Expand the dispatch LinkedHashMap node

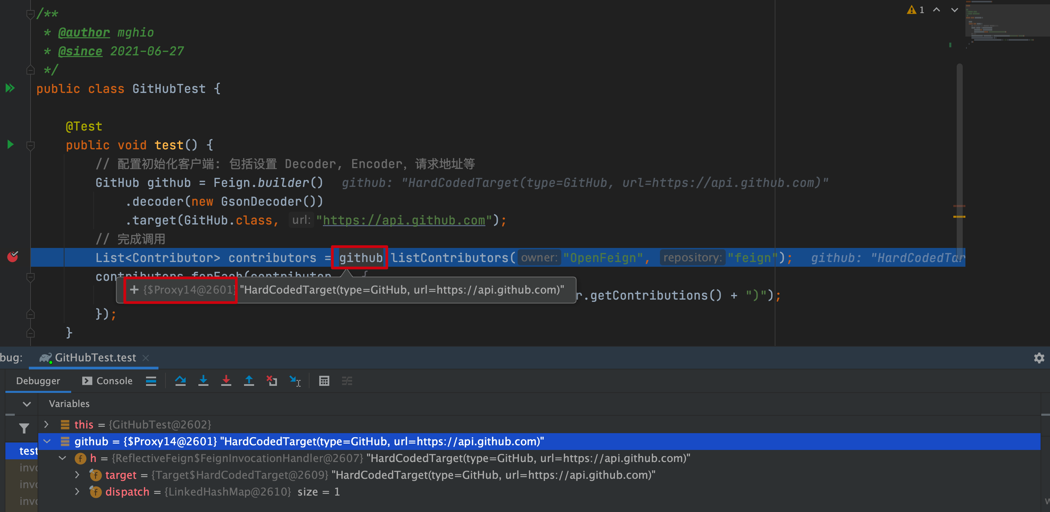(x=77, y=491)
